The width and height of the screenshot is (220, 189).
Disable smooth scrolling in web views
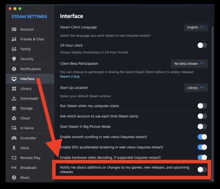coord(202,137)
